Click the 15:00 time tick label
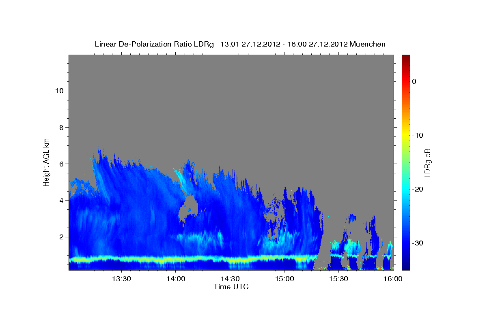Viewport: 487px width, 324px height. (x=284, y=279)
